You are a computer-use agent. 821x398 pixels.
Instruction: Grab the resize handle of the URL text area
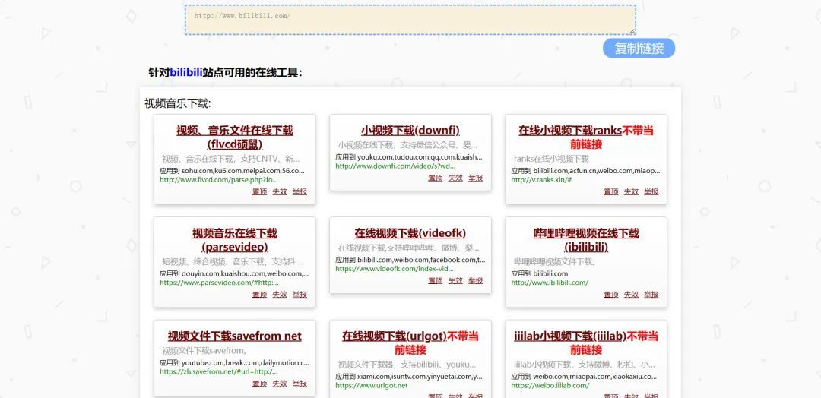pyautogui.click(x=632, y=31)
